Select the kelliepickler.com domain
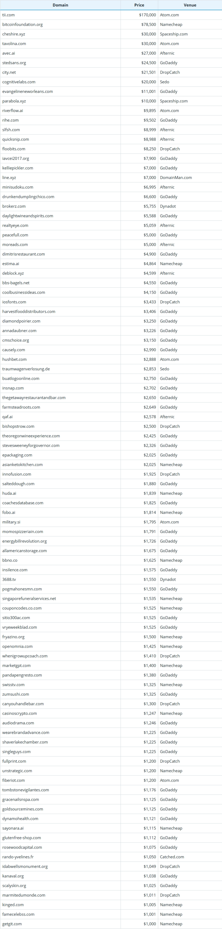The width and height of the screenshot is (222, 929). click(18, 168)
